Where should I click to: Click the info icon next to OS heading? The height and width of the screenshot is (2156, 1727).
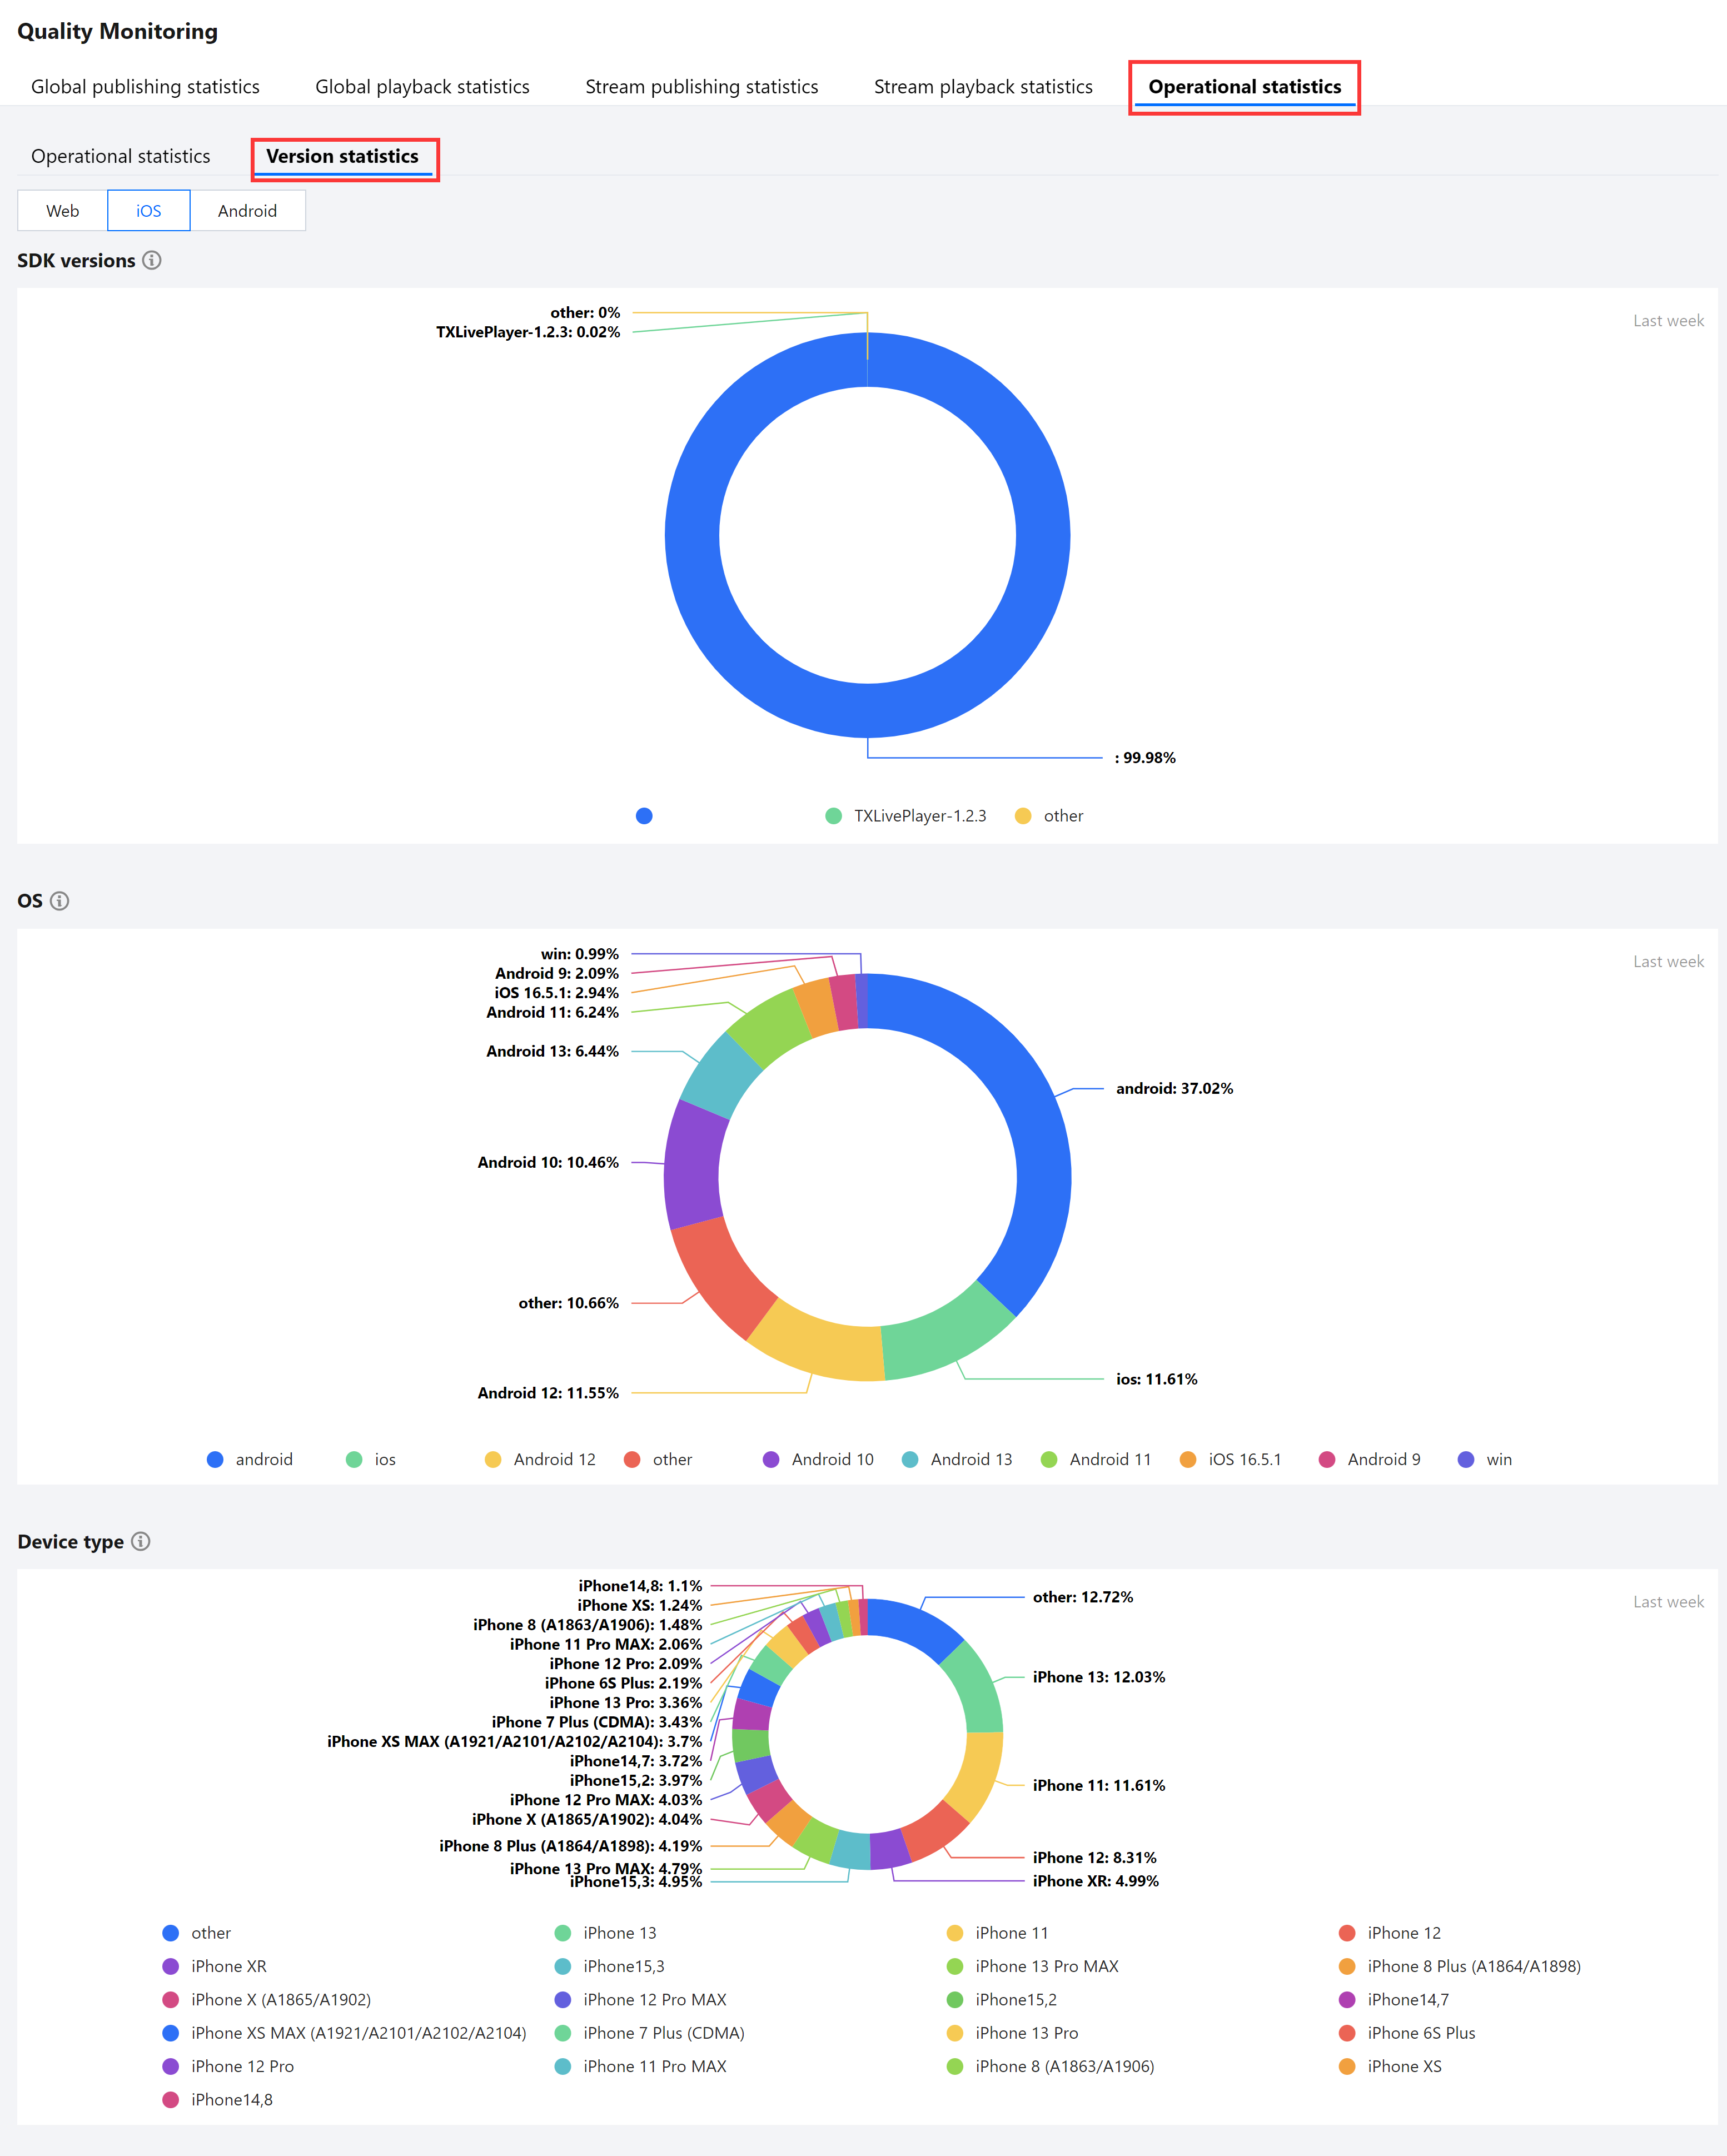(x=60, y=901)
